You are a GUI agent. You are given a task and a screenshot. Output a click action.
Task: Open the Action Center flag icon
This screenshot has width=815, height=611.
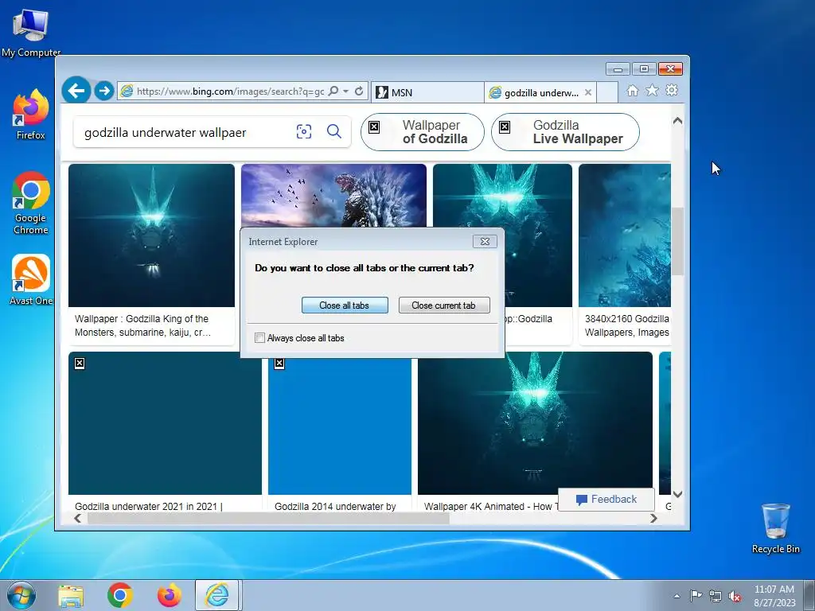pyautogui.click(x=696, y=596)
